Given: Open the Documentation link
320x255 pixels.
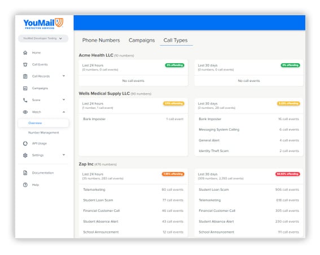Looking at the screenshot, I should coord(43,173).
